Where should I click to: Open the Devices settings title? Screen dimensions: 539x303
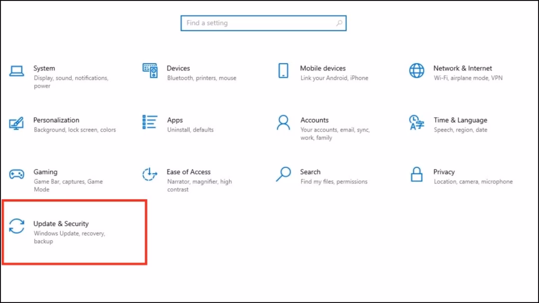pyautogui.click(x=178, y=68)
